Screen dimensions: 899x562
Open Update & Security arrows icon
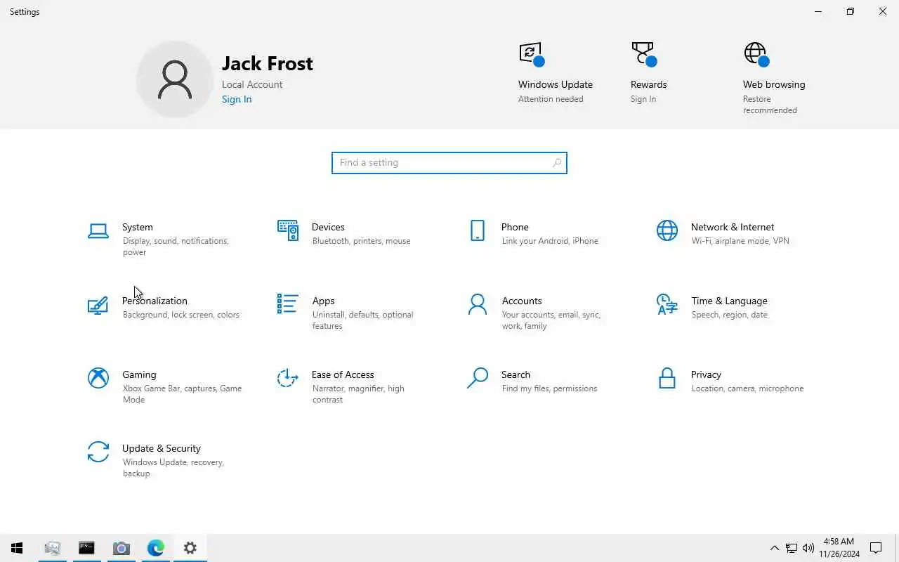[98, 452]
